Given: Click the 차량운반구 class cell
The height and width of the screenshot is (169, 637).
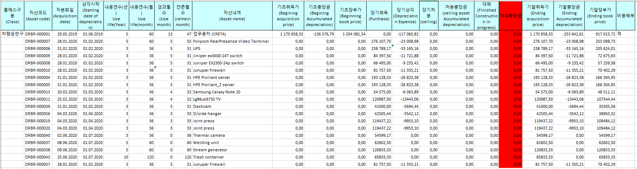Looking at the screenshot, I should tap(12, 34).
